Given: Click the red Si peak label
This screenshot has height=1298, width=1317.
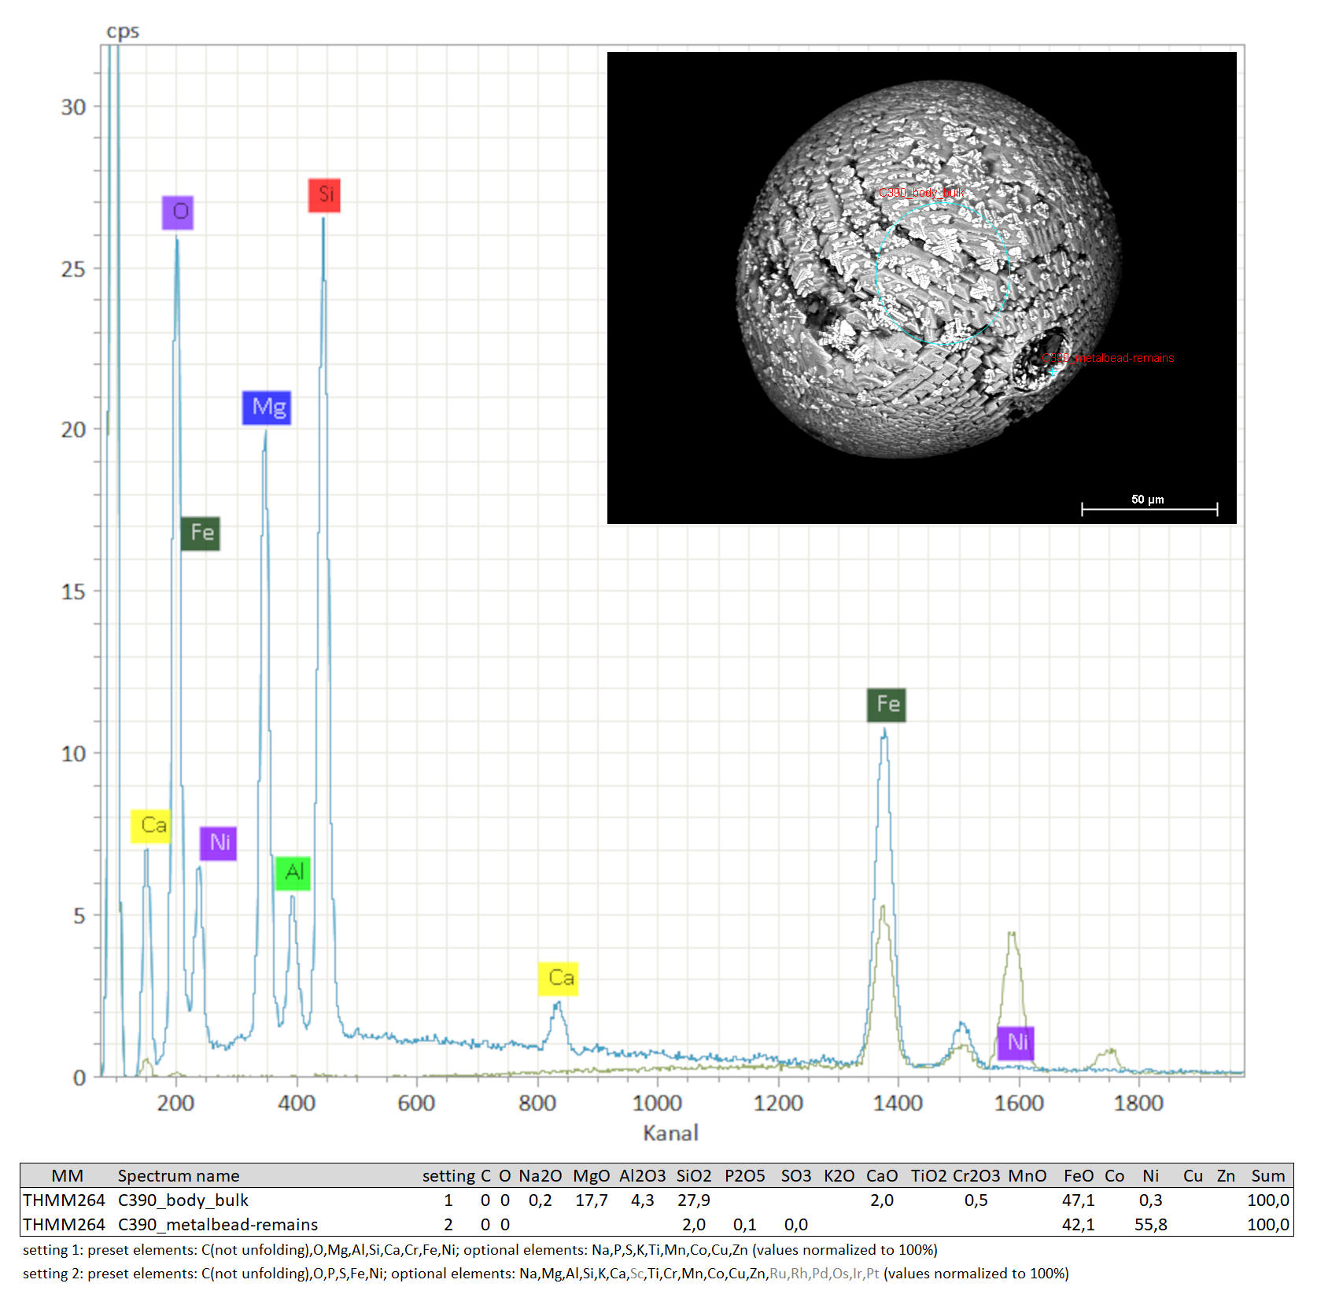Looking at the screenshot, I should click(324, 194).
